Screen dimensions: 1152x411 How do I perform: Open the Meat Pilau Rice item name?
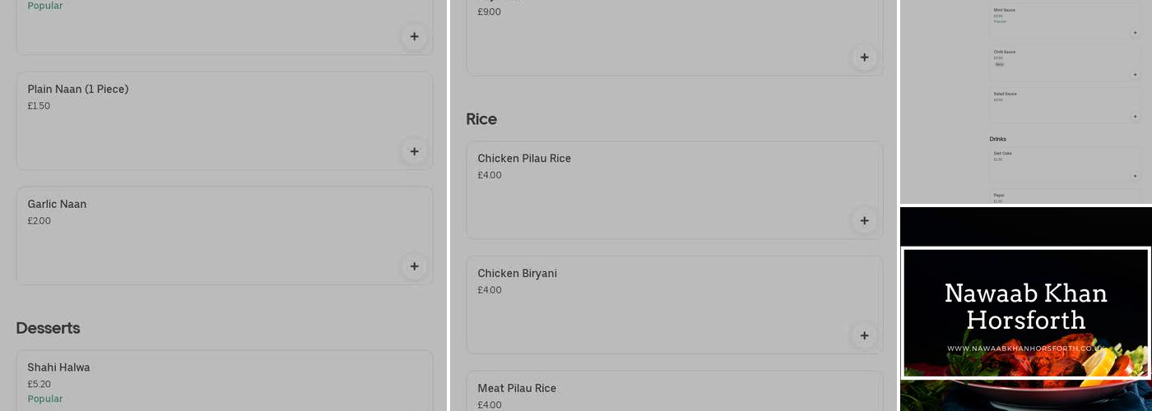pyautogui.click(x=517, y=388)
